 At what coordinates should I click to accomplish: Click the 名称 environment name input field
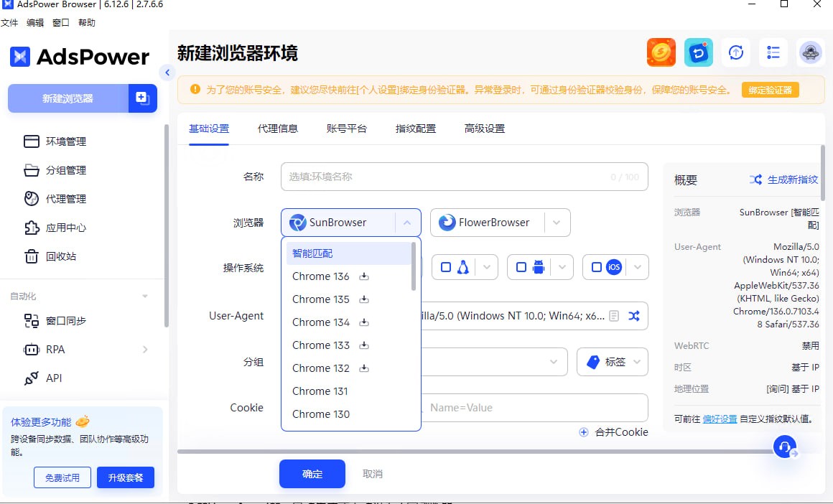(x=465, y=177)
